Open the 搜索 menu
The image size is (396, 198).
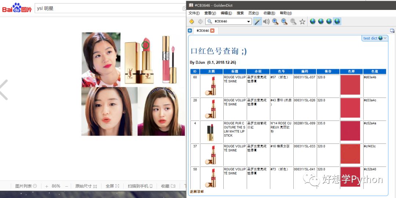tap(240, 13)
